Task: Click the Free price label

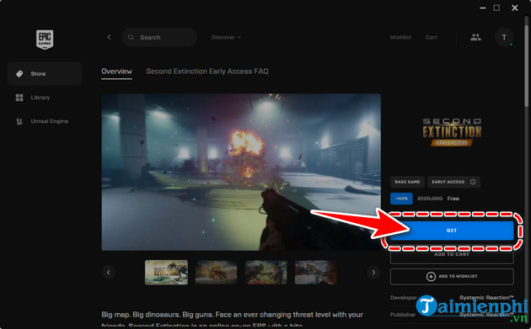Action: click(453, 199)
